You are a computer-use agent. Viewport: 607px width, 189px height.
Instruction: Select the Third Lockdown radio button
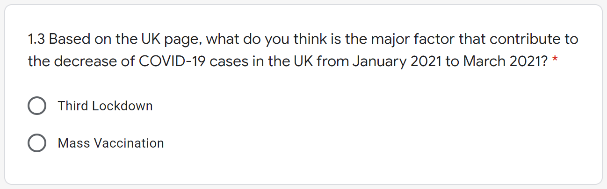tap(37, 106)
